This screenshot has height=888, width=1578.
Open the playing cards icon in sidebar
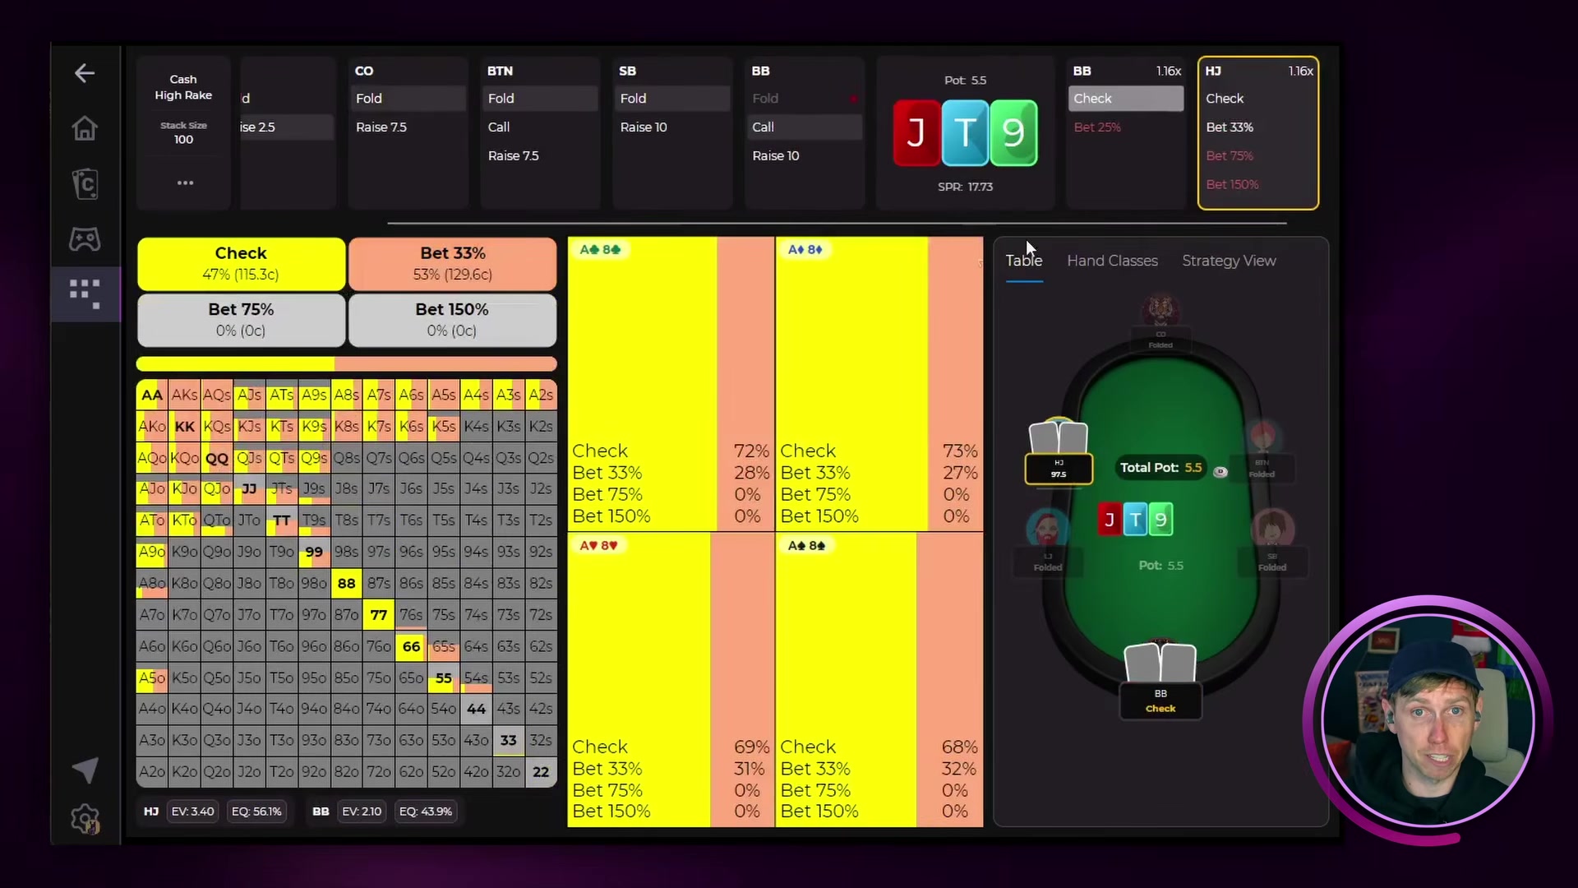tap(85, 183)
